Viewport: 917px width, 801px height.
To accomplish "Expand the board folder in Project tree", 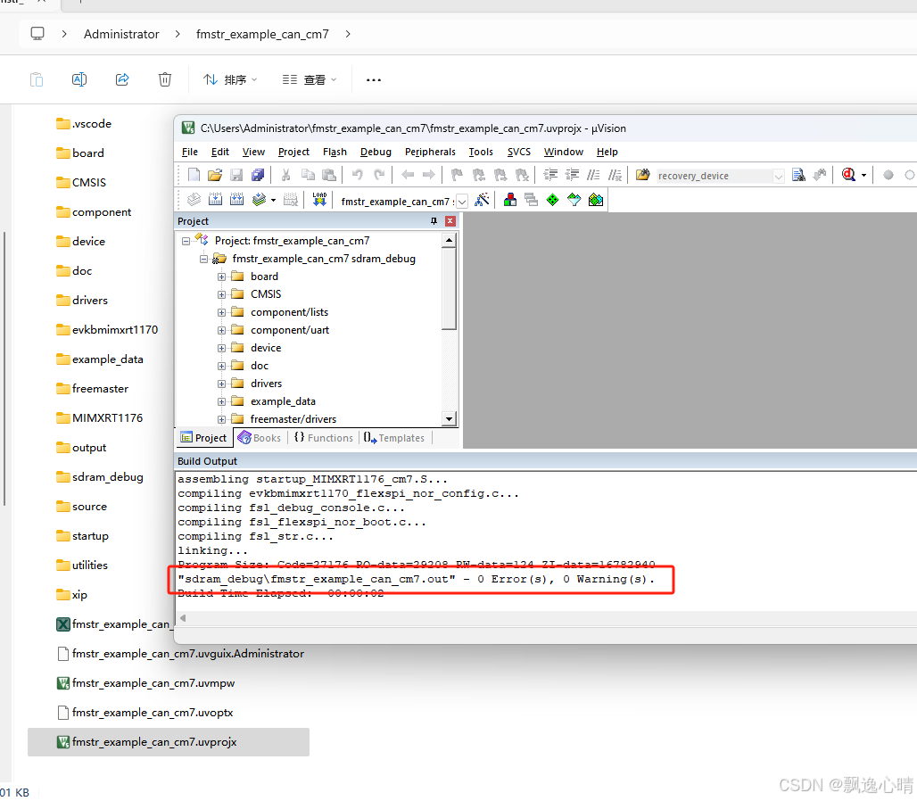I will (221, 277).
